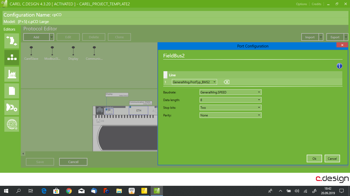Expand the Import dropdown arrow
350x196 pixels.
tap(321, 37)
